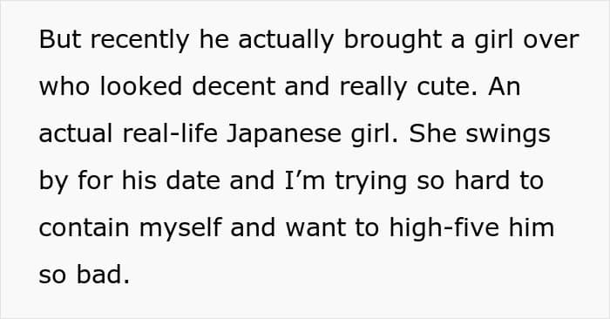Screen dimensions: 610x319
Task: Click the word "cute" before the period
Action: pos(443,87)
